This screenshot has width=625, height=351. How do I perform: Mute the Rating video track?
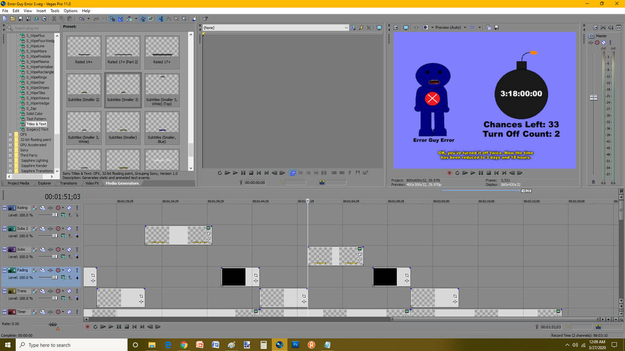pyautogui.click(x=69, y=208)
